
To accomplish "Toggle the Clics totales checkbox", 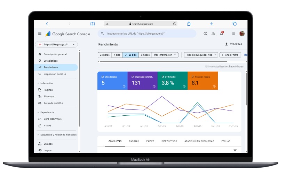I will (x=103, y=77).
